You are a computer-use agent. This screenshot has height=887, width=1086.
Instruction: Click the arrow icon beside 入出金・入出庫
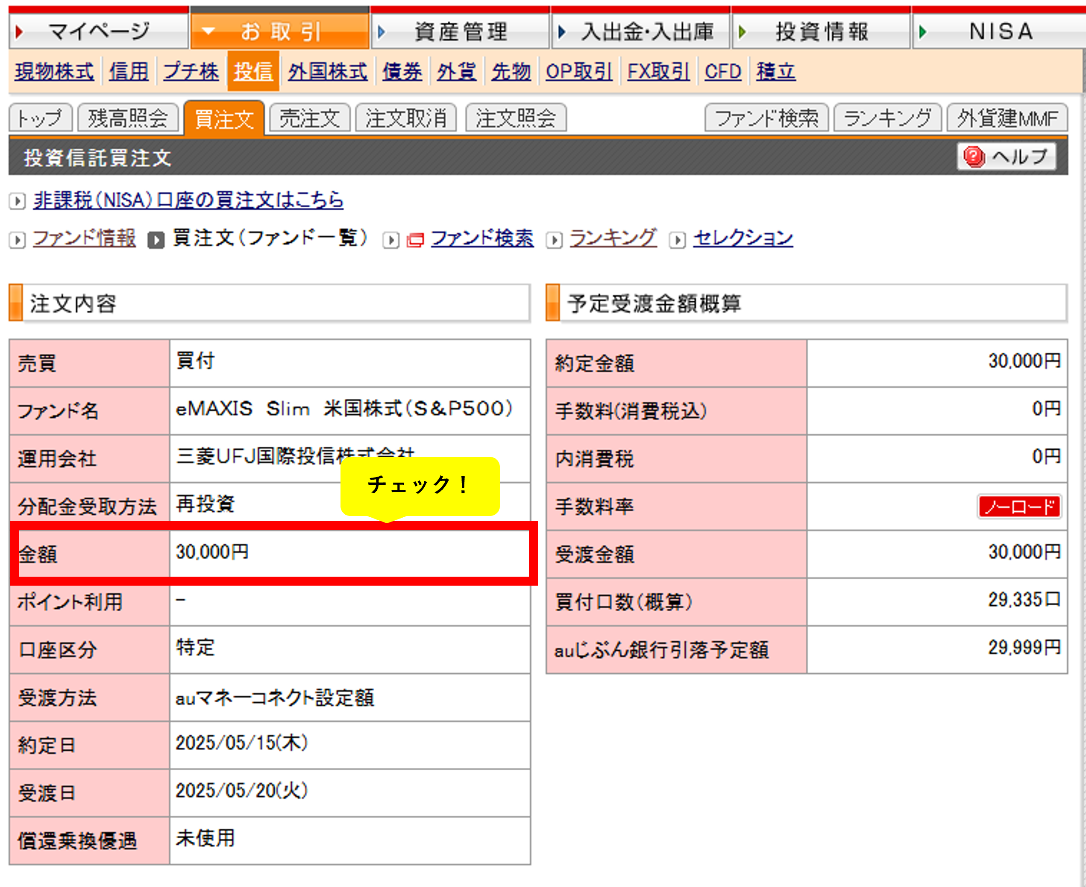click(562, 32)
